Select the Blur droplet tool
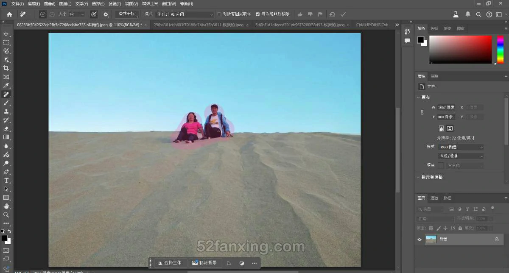The width and height of the screenshot is (509, 273). coord(6,146)
